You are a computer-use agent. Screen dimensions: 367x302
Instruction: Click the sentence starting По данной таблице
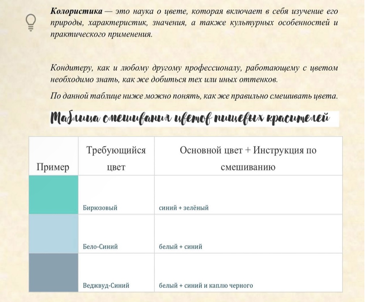click(x=194, y=96)
